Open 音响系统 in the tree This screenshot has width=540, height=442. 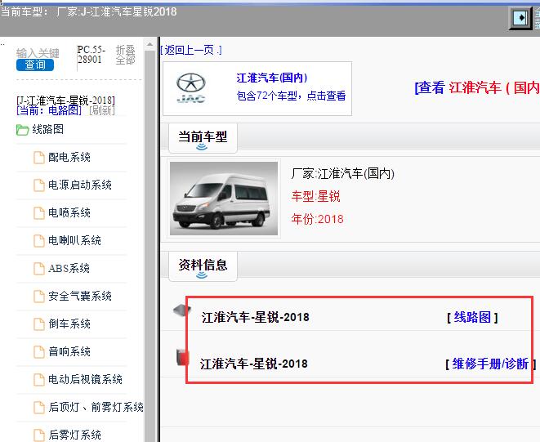pos(69,351)
